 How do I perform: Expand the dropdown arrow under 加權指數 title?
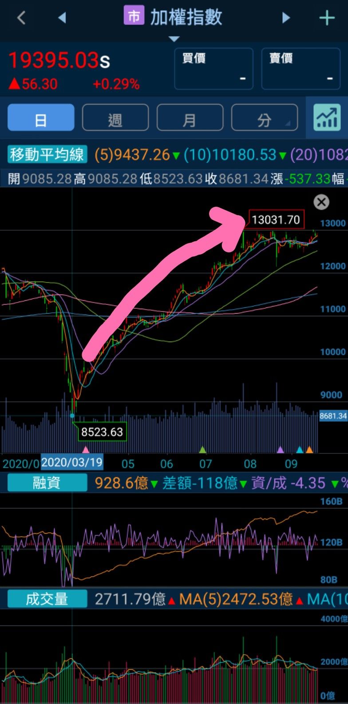click(174, 39)
